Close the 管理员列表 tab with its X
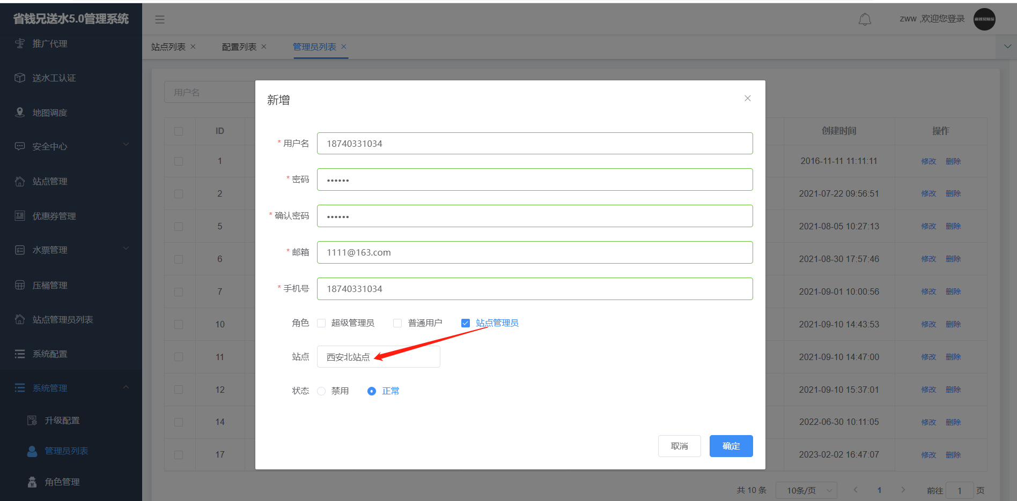This screenshot has width=1017, height=501. [x=344, y=47]
